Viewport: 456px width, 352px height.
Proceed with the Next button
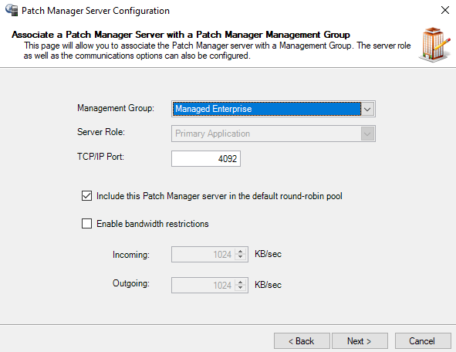coord(360,341)
